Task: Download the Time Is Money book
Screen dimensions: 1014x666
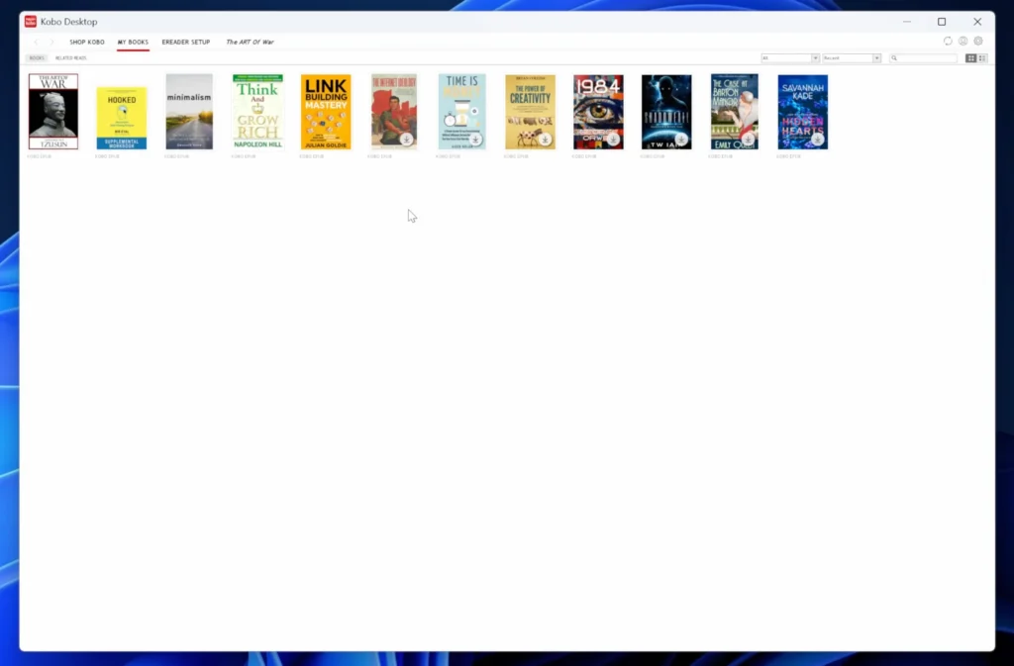Action: pos(474,139)
